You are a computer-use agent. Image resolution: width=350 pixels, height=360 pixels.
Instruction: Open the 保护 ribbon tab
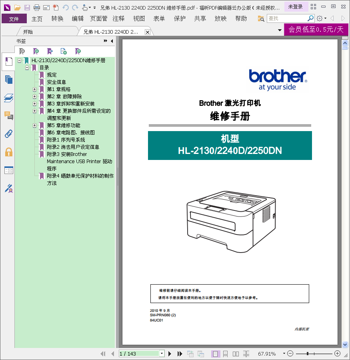pyautogui.click(x=180, y=18)
